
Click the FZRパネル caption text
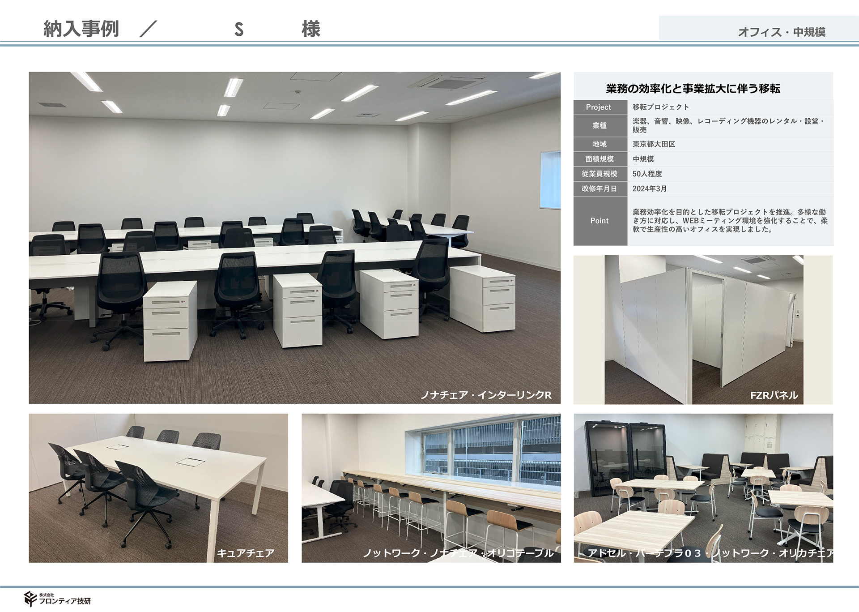tap(774, 395)
